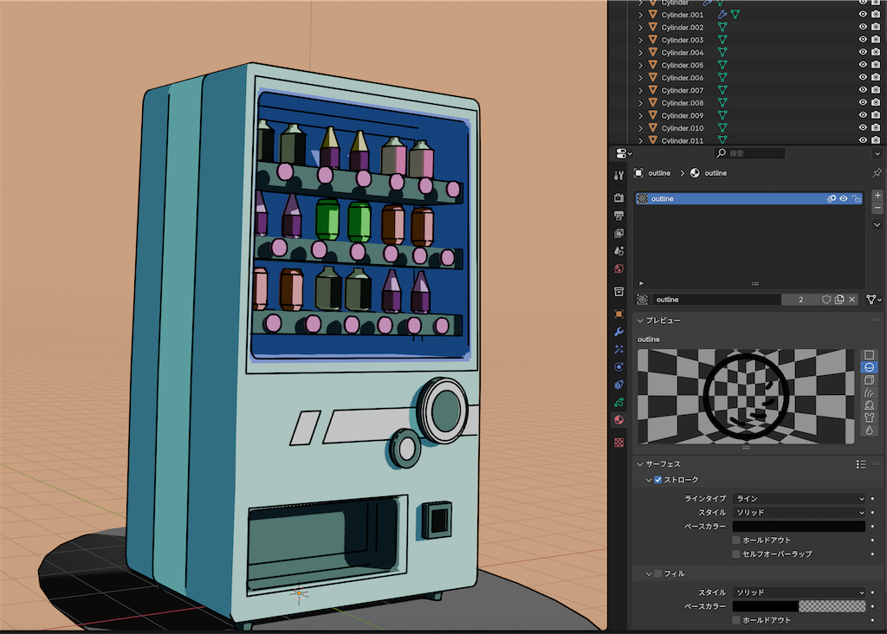Open the Output properties tab
This screenshot has height=634, width=887.
[x=618, y=216]
